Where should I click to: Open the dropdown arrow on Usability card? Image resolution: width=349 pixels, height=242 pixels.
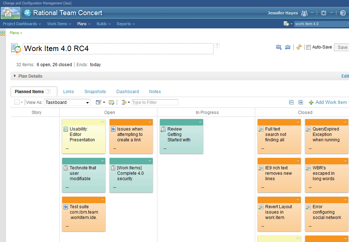pyautogui.click(x=102, y=122)
